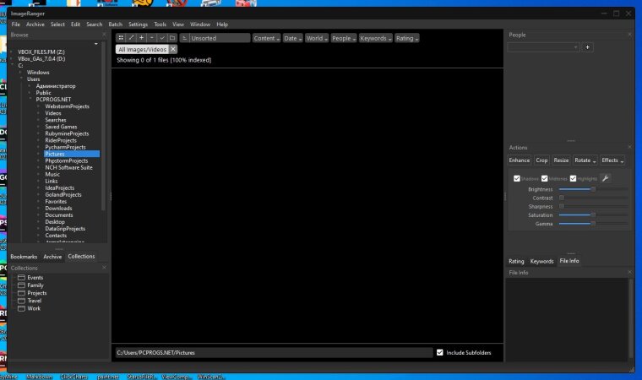This screenshot has width=642, height=380.
Task: Open the Rotate dropdown
Action: point(585,160)
